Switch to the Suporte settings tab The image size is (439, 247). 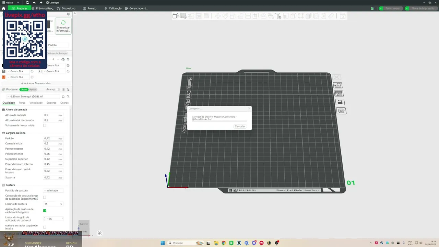tap(51, 103)
